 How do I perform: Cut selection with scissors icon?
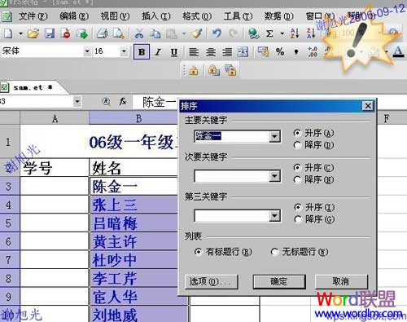coord(139,33)
